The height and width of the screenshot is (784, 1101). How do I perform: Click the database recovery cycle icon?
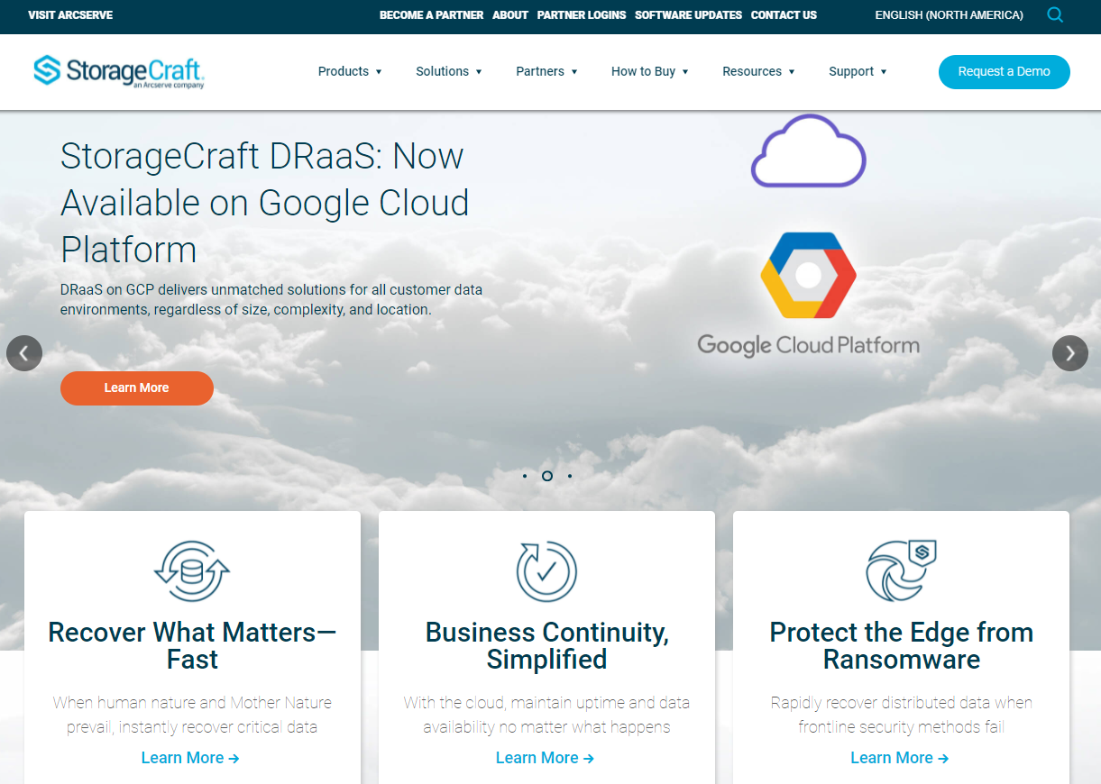click(x=192, y=571)
